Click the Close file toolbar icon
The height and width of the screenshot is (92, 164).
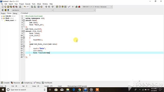[x=14, y=7]
